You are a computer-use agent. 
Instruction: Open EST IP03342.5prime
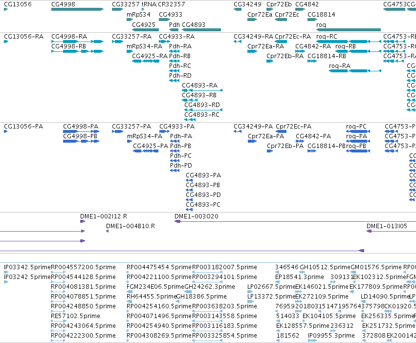27,267
